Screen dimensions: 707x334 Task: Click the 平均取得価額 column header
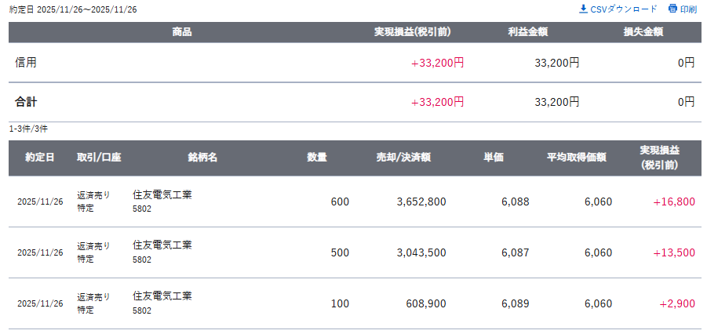pos(576,157)
